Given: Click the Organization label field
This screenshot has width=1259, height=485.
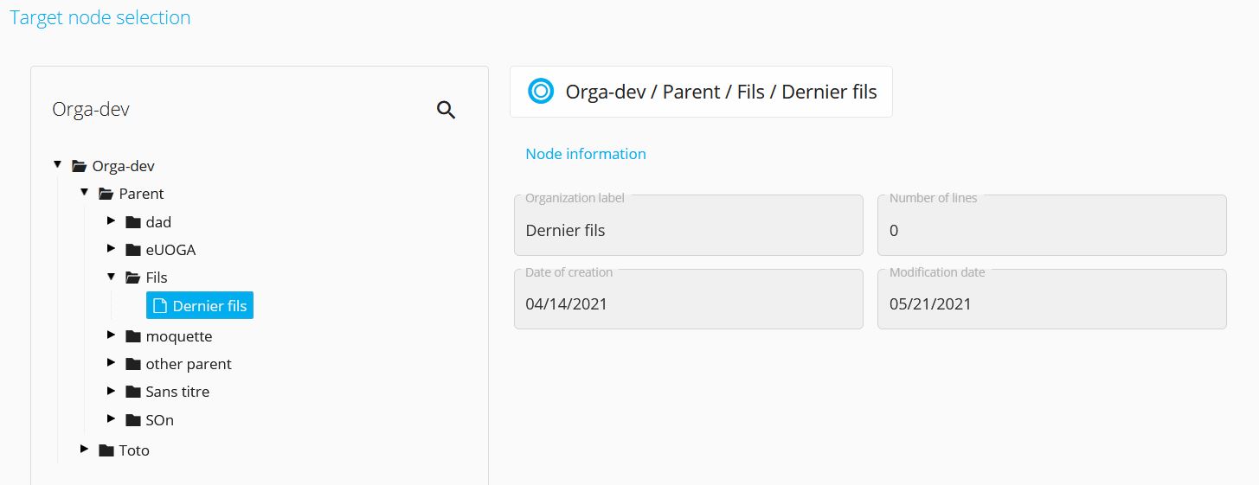Looking at the screenshot, I should (689, 225).
